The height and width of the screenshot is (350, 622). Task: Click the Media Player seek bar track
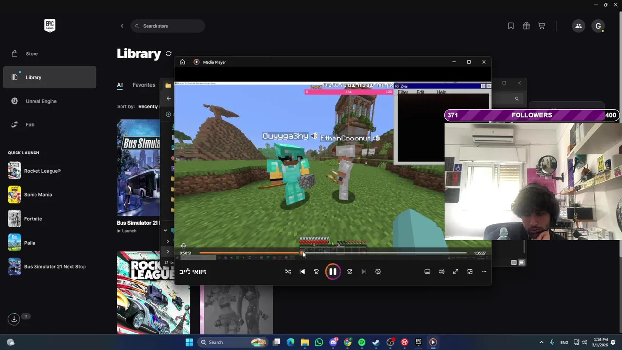click(333, 253)
